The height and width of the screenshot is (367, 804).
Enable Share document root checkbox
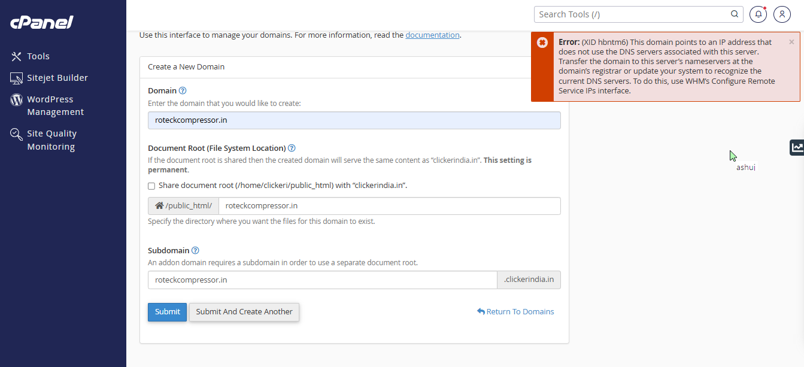(x=151, y=186)
